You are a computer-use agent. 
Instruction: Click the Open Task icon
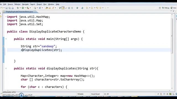(50, 8)
